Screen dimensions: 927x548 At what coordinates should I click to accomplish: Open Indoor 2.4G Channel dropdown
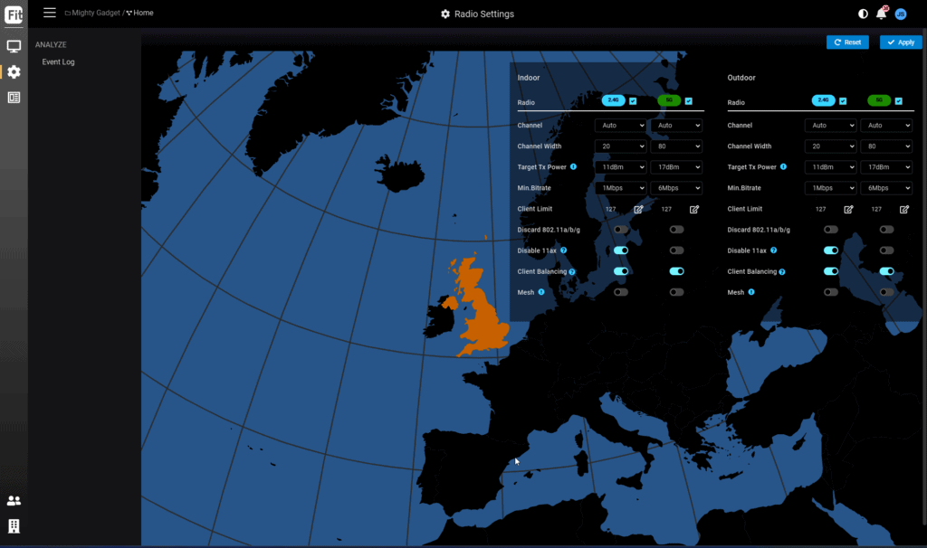point(620,126)
